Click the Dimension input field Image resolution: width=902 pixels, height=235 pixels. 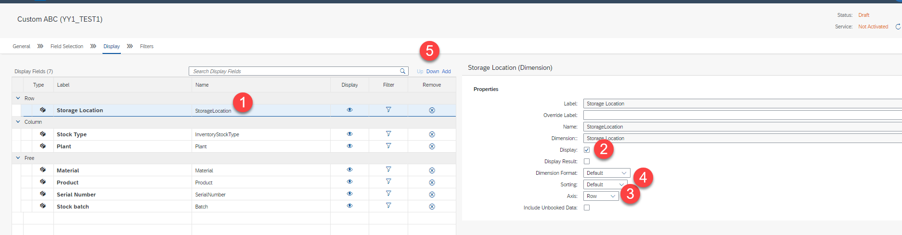pyautogui.click(x=743, y=138)
